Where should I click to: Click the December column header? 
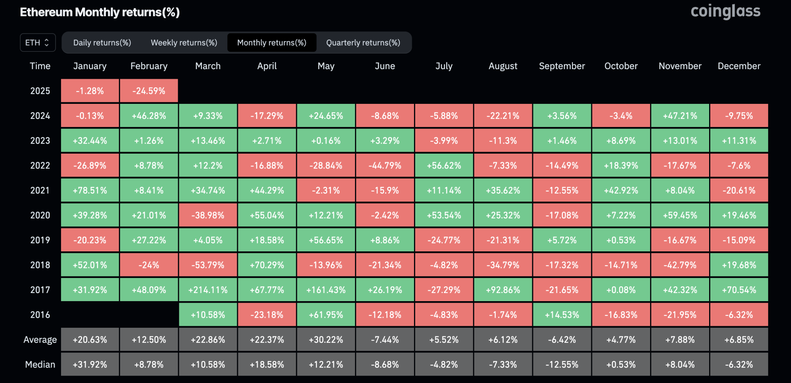click(x=739, y=66)
